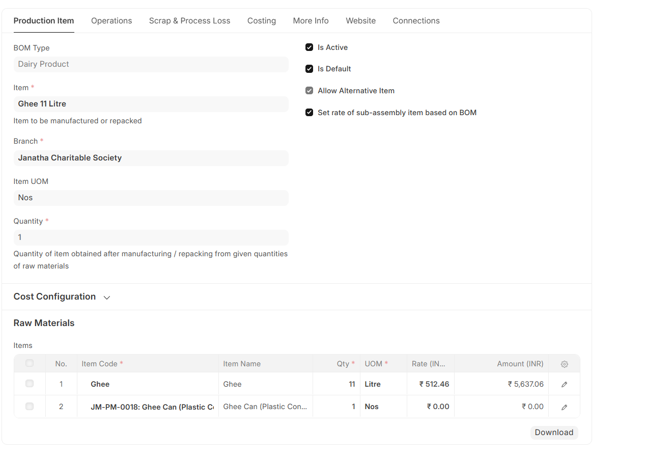Toggle the Is Active checkbox
Image resolution: width=645 pixels, height=457 pixels.
(309, 47)
